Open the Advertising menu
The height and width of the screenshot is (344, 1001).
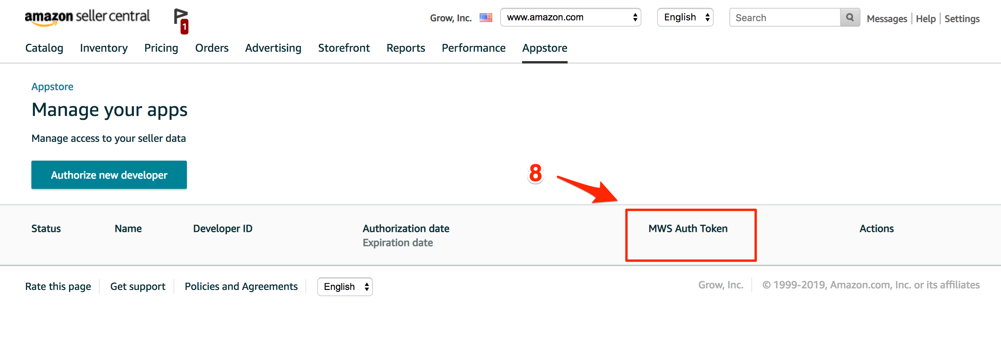pyautogui.click(x=273, y=48)
